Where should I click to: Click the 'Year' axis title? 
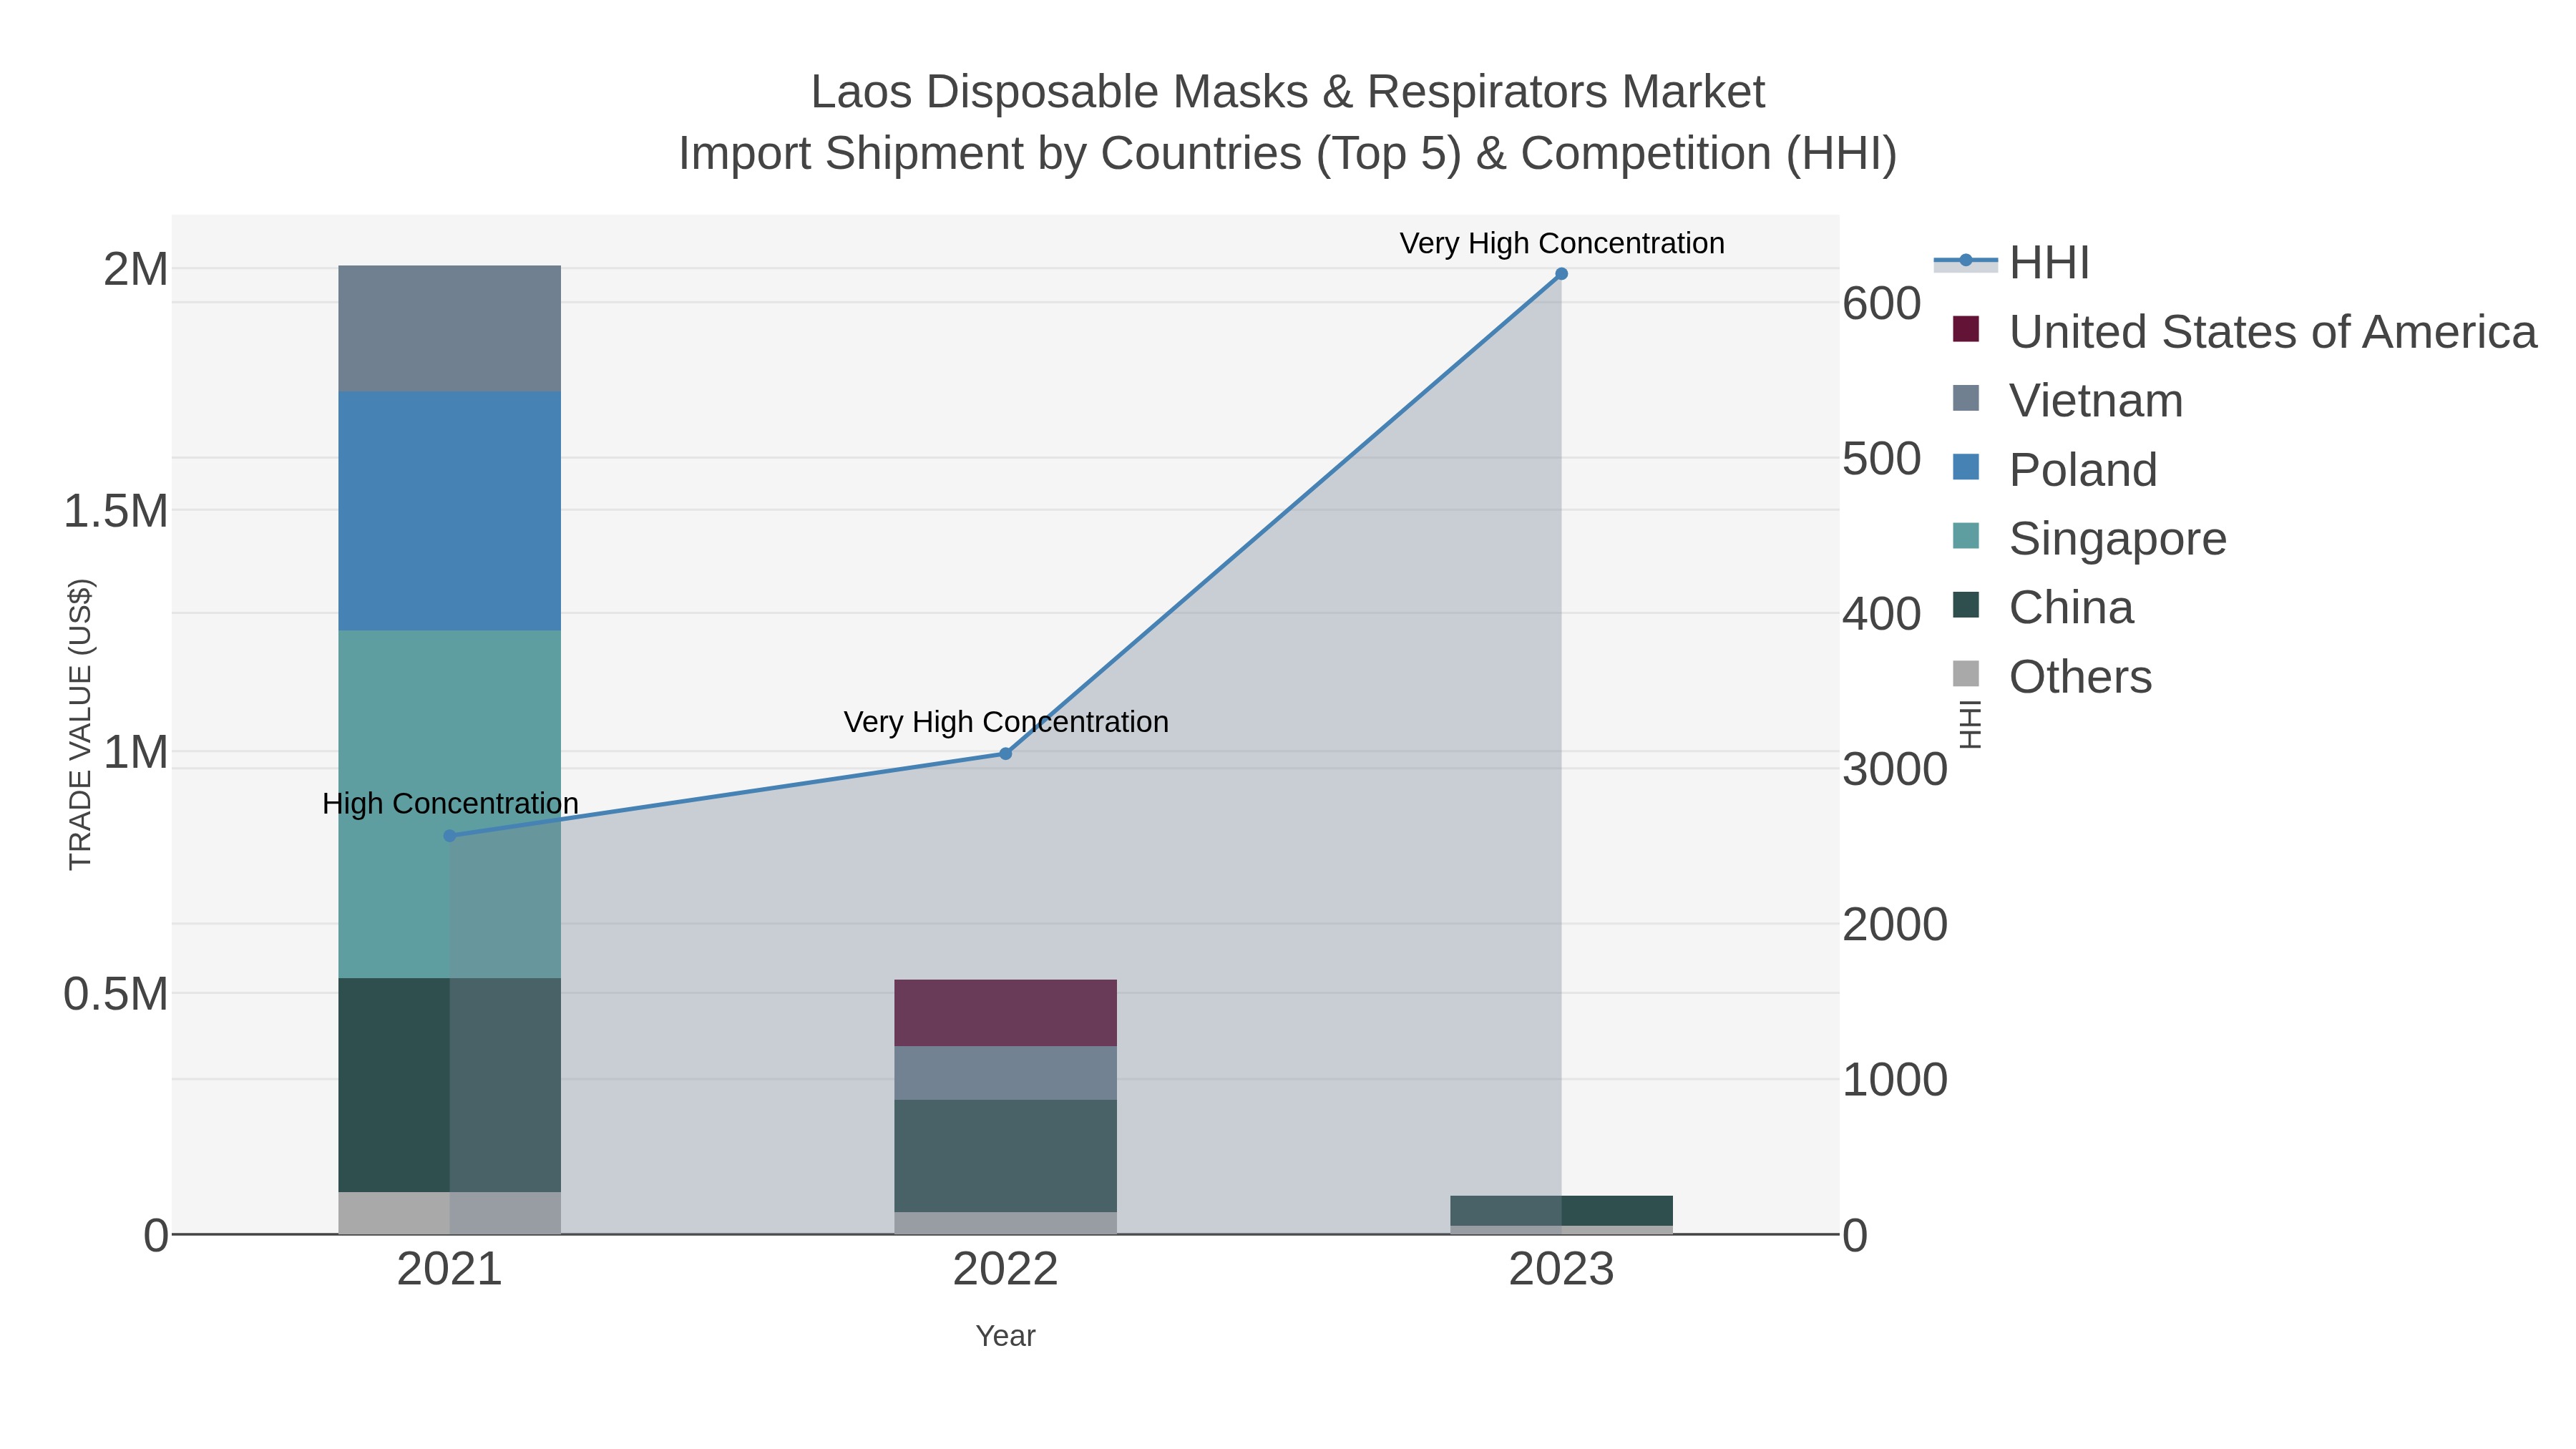(x=1006, y=1336)
